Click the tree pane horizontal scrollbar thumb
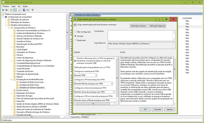This screenshot has height=123, width=204. pyautogui.click(x=32, y=117)
